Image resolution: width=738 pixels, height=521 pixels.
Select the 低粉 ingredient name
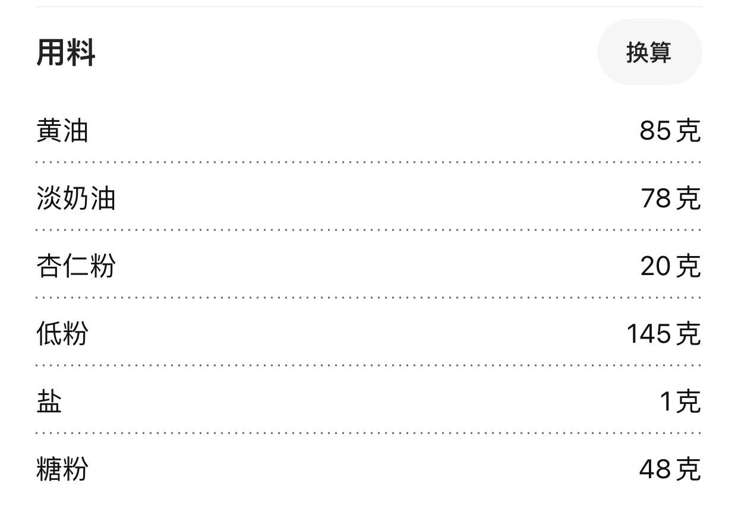tap(62, 334)
